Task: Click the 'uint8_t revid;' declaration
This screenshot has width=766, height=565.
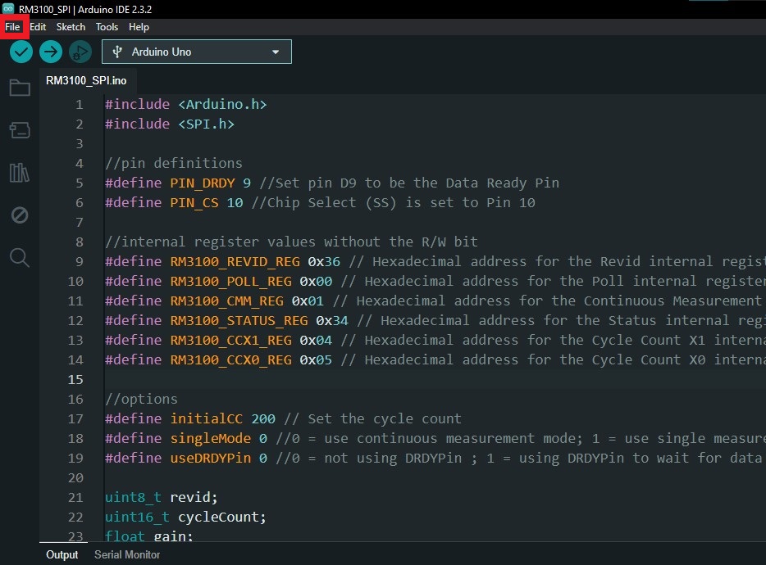Action: tap(162, 497)
